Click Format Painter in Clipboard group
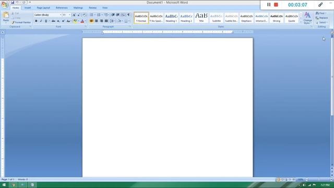Image resolution: width=334 pixels, height=188 pixels. coord(21,22)
